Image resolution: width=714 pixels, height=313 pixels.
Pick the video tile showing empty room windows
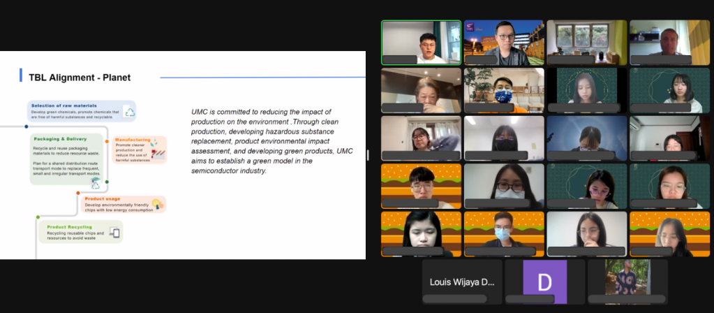coord(587,43)
